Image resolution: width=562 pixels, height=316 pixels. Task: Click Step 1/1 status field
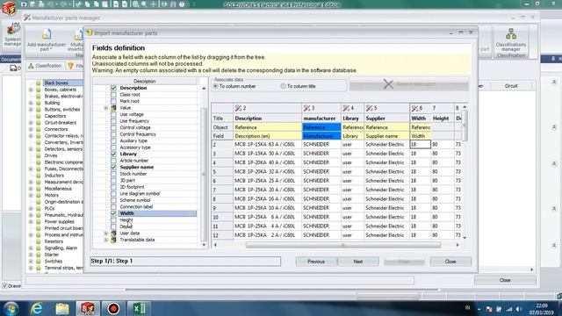tap(185, 262)
